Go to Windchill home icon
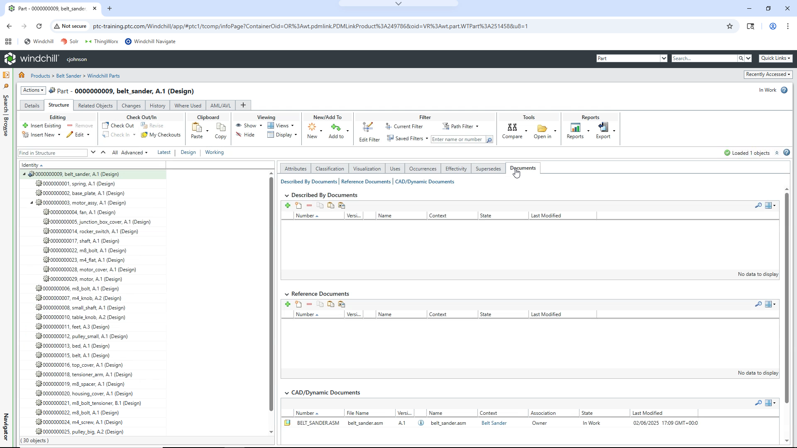Viewport: 797px width, 448px height. pyautogui.click(x=22, y=75)
